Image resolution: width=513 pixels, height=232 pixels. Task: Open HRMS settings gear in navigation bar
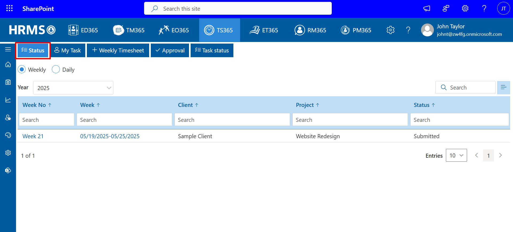(391, 30)
